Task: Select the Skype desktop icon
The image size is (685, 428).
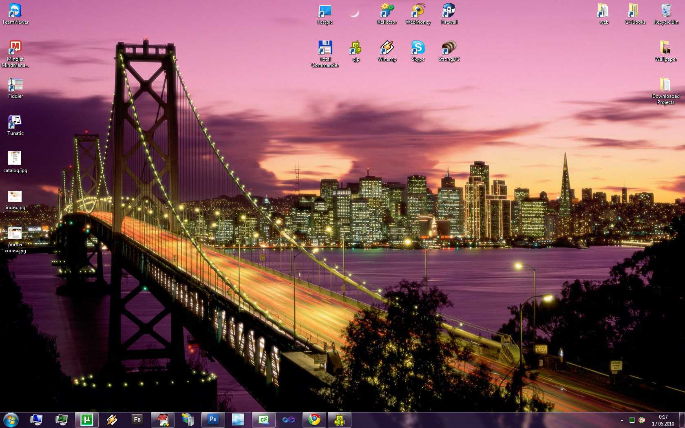Action: pyautogui.click(x=418, y=48)
